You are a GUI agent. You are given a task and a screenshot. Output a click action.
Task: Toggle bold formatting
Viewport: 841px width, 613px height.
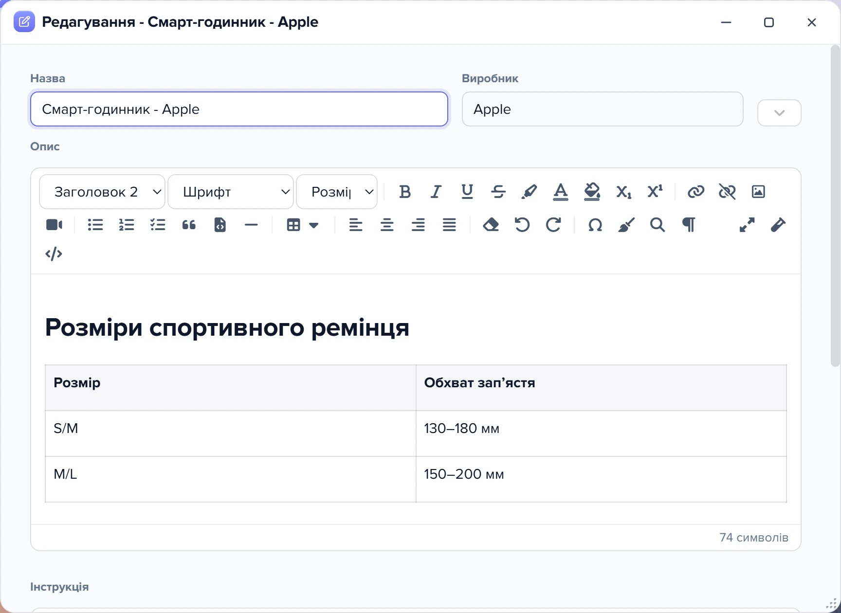coord(405,192)
